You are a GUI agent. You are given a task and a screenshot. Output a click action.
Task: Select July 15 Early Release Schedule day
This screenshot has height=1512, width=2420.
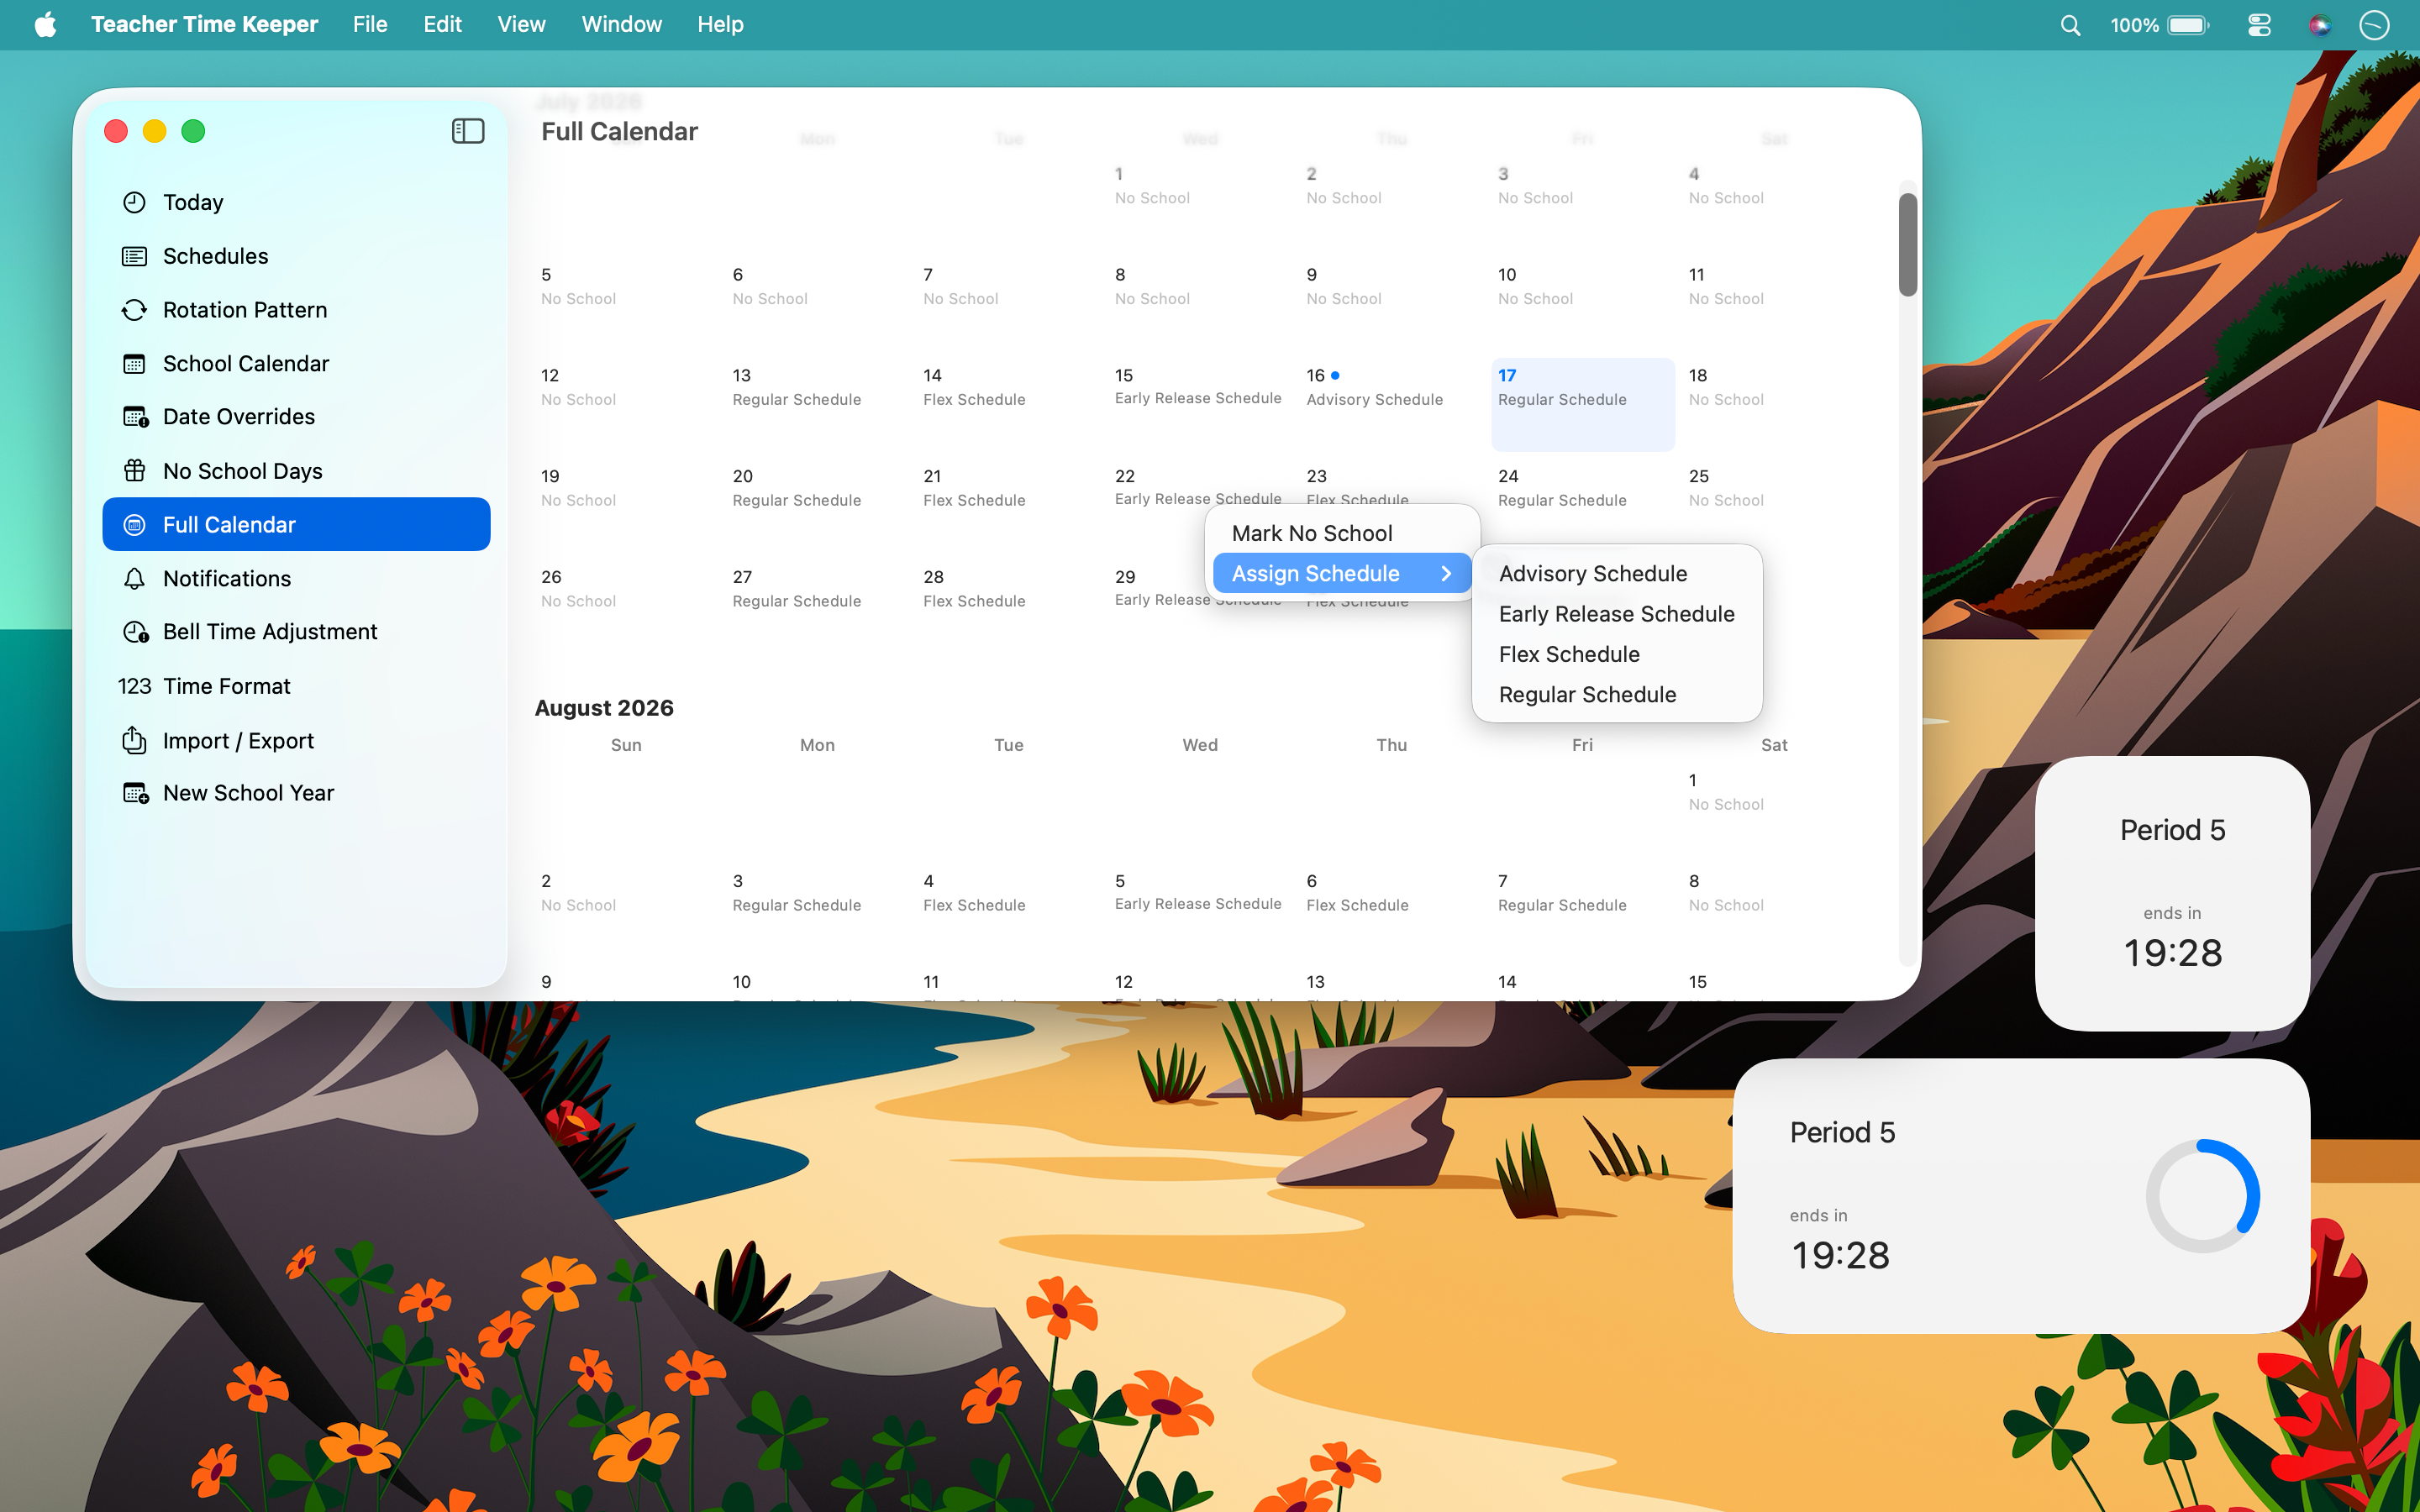click(1200, 404)
